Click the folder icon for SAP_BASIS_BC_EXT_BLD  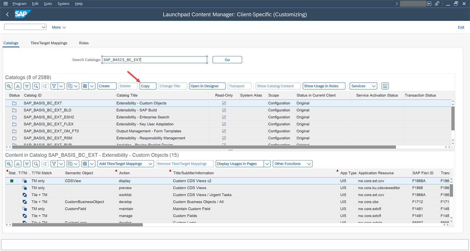pyautogui.click(x=14, y=110)
